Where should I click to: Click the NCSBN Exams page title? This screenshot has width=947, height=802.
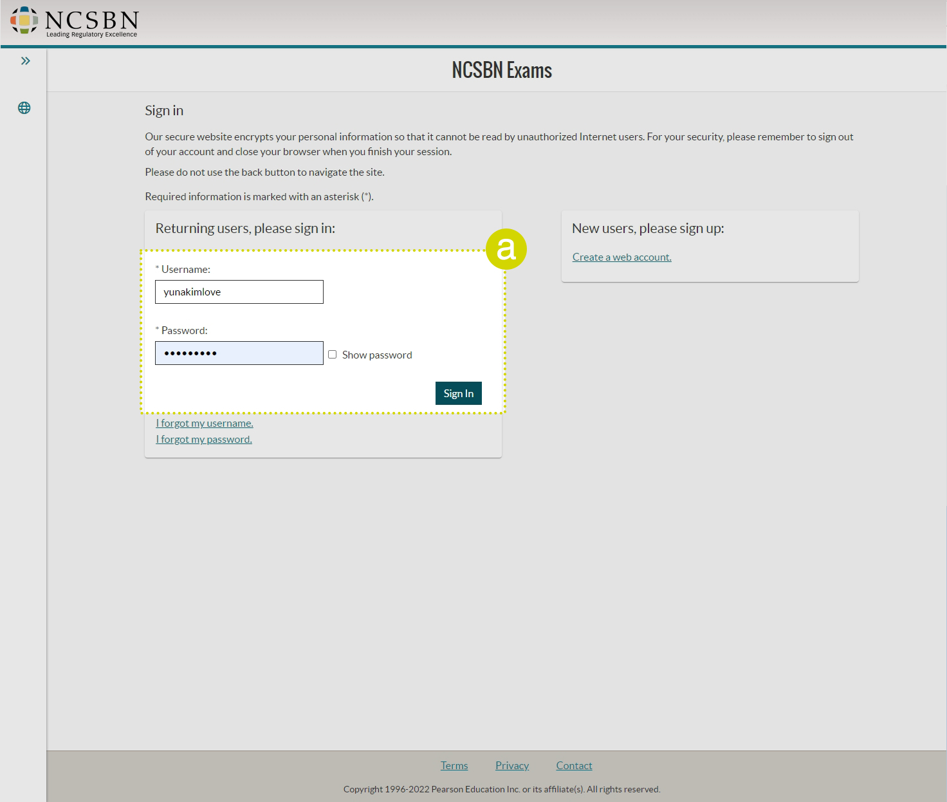[x=502, y=70]
